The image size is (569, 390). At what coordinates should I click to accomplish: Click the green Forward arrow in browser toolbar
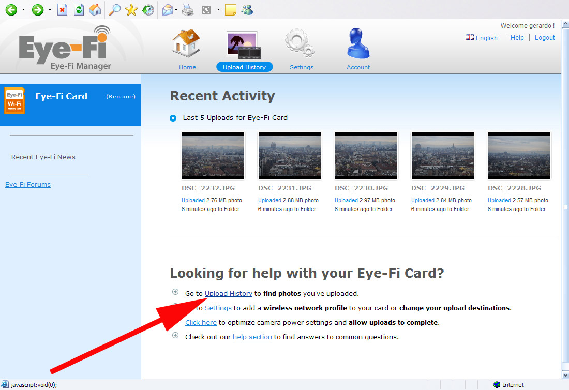(x=38, y=10)
